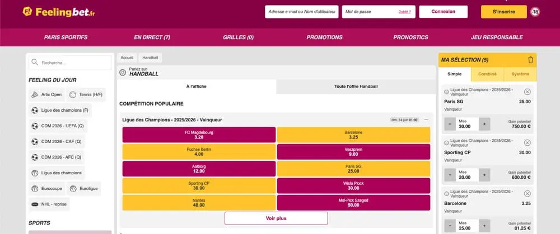560x234 pixels.
Task: Toggle Wisla Plock odds 30.00
Action: 353,185
